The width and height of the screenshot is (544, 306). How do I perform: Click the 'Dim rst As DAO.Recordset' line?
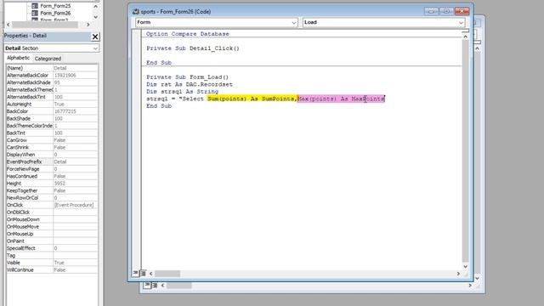point(189,85)
